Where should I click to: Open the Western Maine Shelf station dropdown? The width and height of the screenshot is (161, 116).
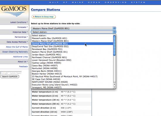73,28
